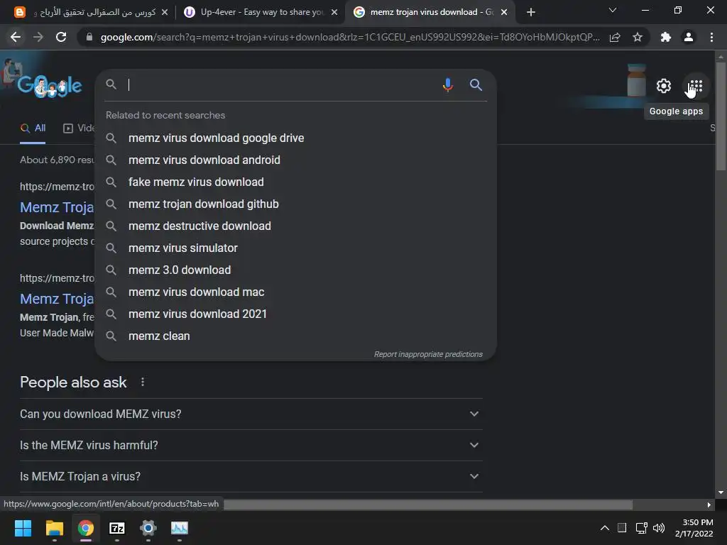The height and width of the screenshot is (545, 727).
Task: Close the Up-4ever tab
Action: [334, 12]
